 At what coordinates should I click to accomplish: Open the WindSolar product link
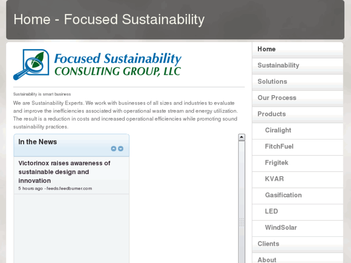[281, 228]
